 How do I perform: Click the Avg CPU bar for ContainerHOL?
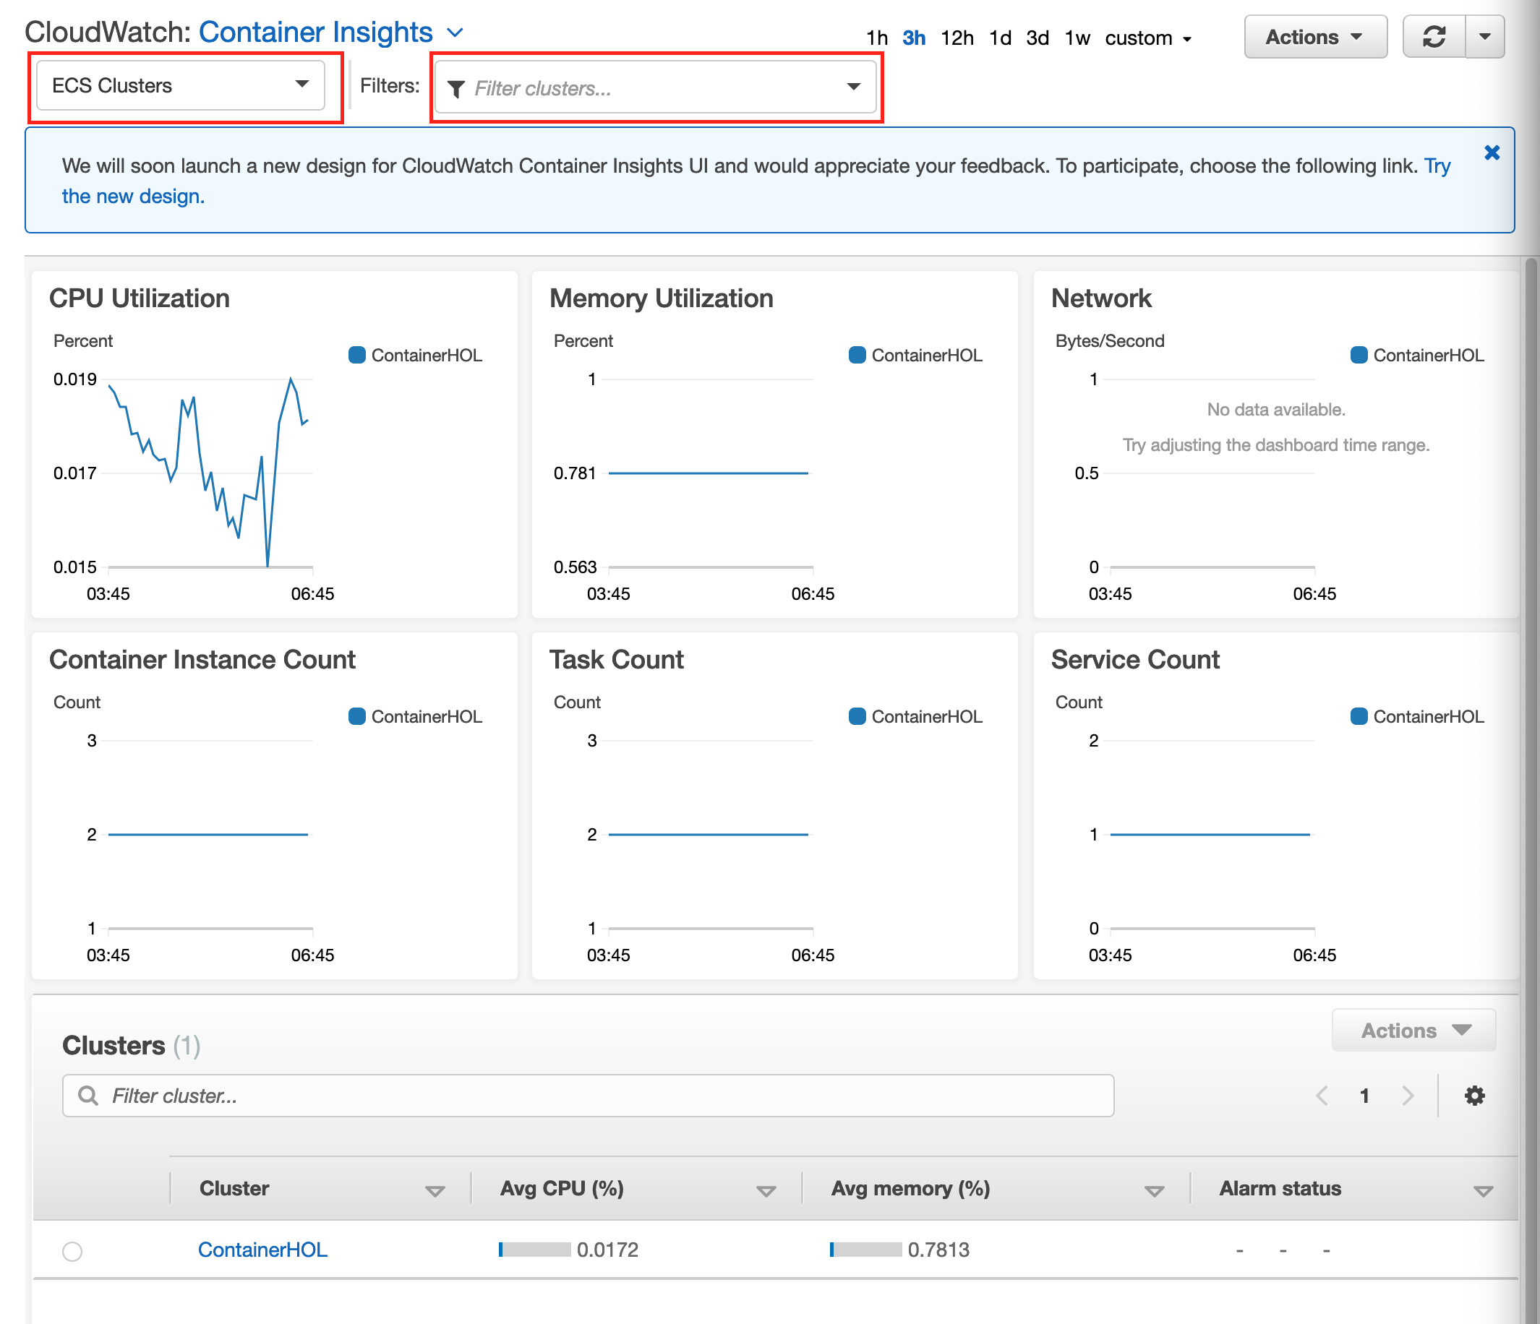534,1250
